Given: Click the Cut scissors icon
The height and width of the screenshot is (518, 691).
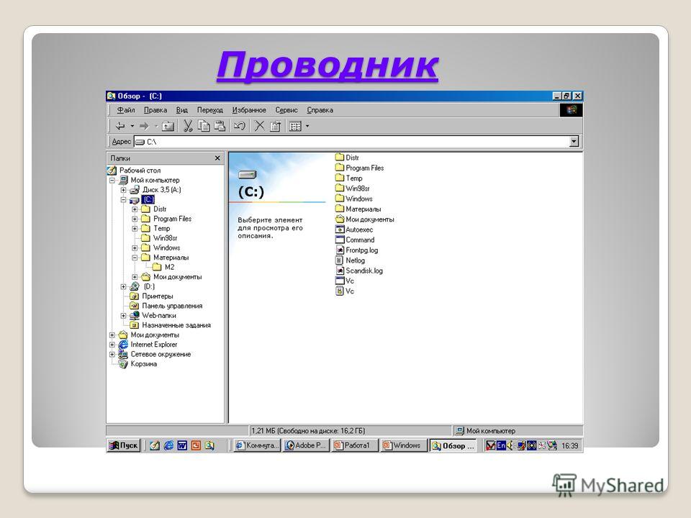Looking at the screenshot, I should (188, 127).
